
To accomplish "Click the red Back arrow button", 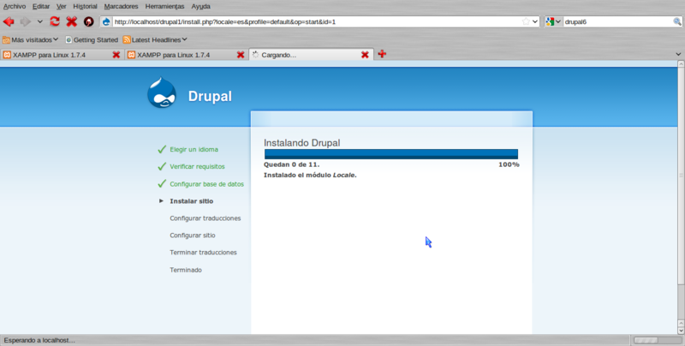I will (x=9, y=21).
